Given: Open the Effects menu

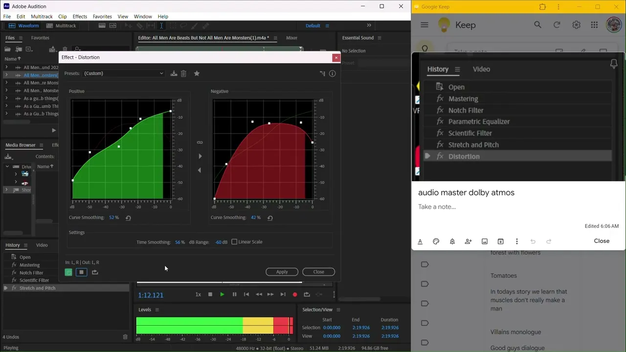Looking at the screenshot, I should [80, 17].
